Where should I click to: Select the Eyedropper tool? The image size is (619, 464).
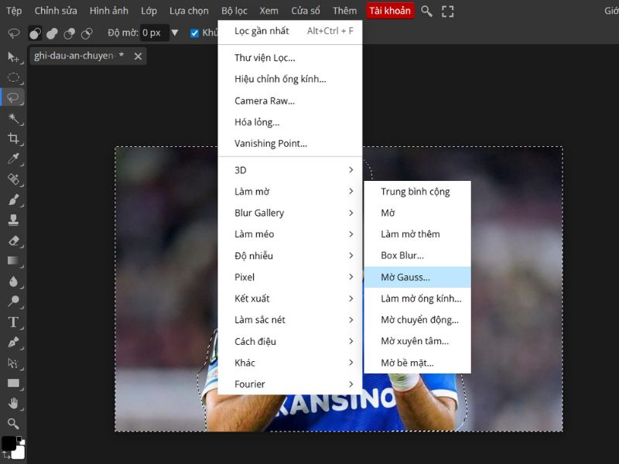[x=13, y=159]
